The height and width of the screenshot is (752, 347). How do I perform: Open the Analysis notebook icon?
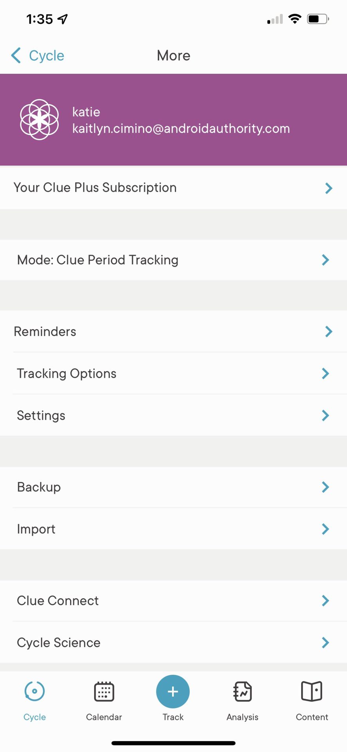click(243, 691)
